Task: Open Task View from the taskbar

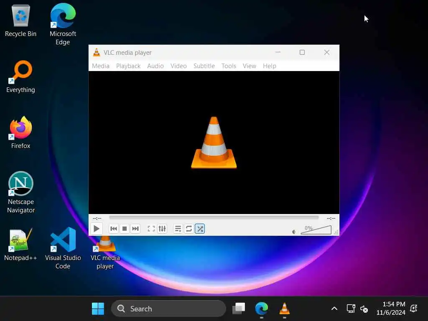Action: pyautogui.click(x=239, y=309)
